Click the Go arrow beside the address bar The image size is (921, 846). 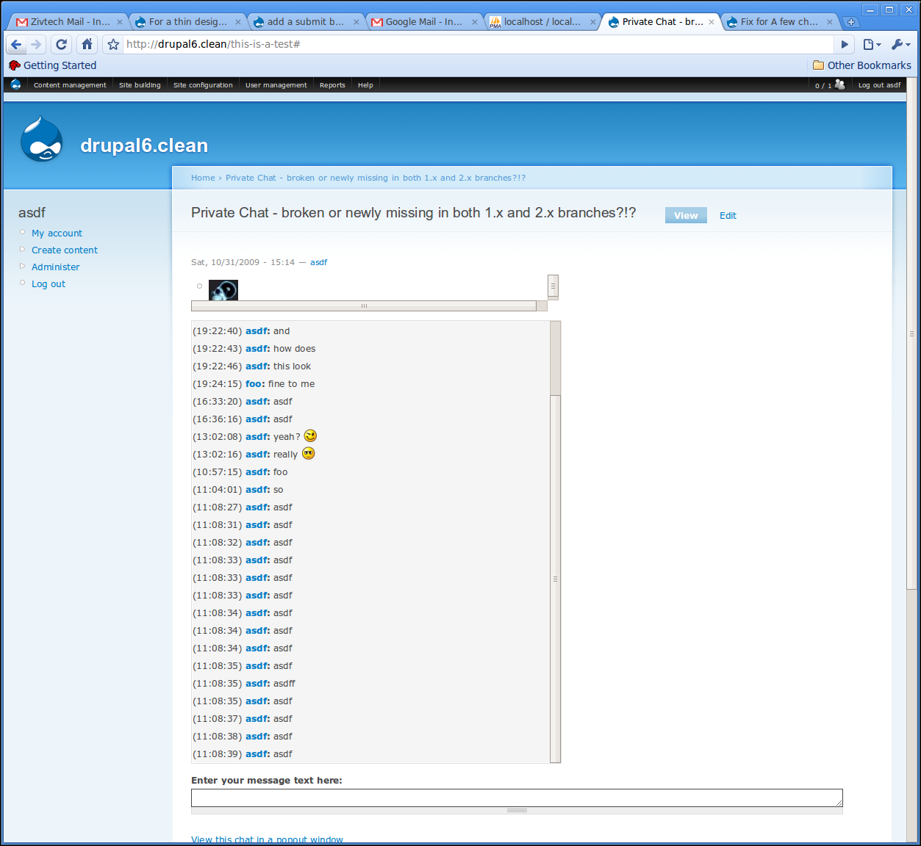click(845, 44)
